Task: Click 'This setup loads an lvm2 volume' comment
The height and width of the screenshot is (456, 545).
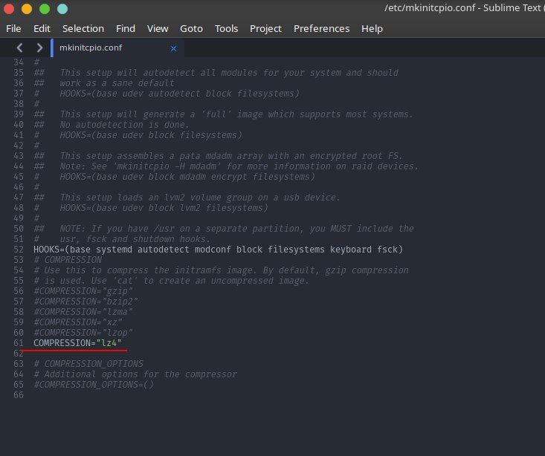Action: point(187,198)
